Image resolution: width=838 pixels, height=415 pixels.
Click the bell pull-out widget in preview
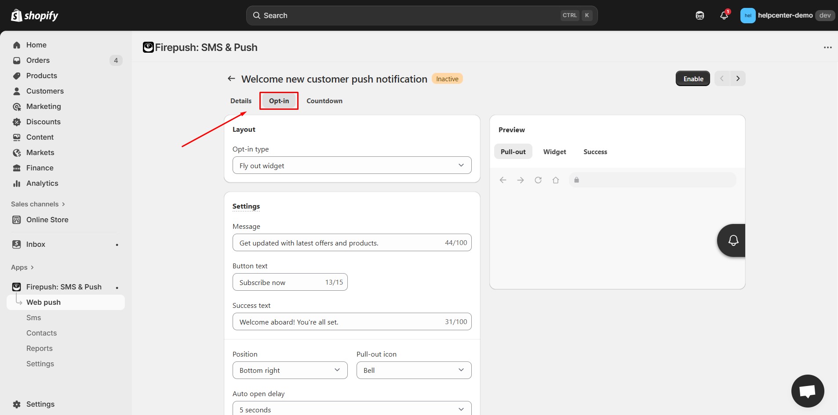pyautogui.click(x=732, y=240)
